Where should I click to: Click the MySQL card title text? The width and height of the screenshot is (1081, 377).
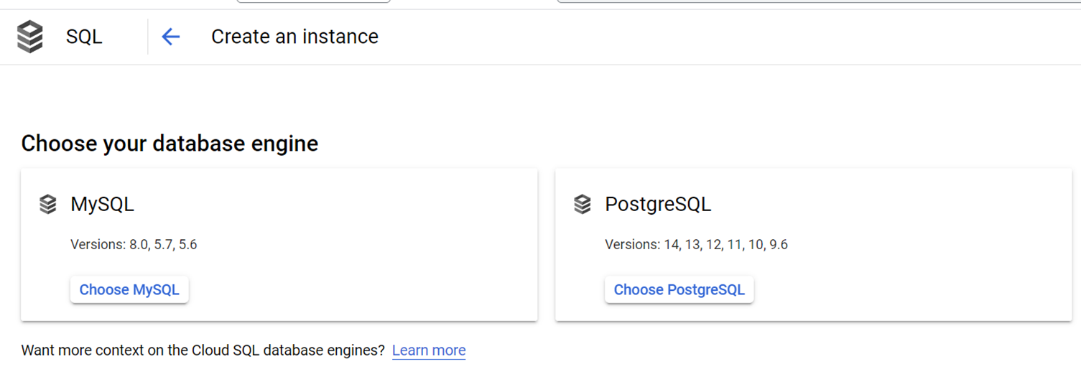pos(102,205)
